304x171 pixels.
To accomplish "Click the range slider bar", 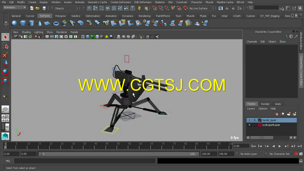I will 118,154.
